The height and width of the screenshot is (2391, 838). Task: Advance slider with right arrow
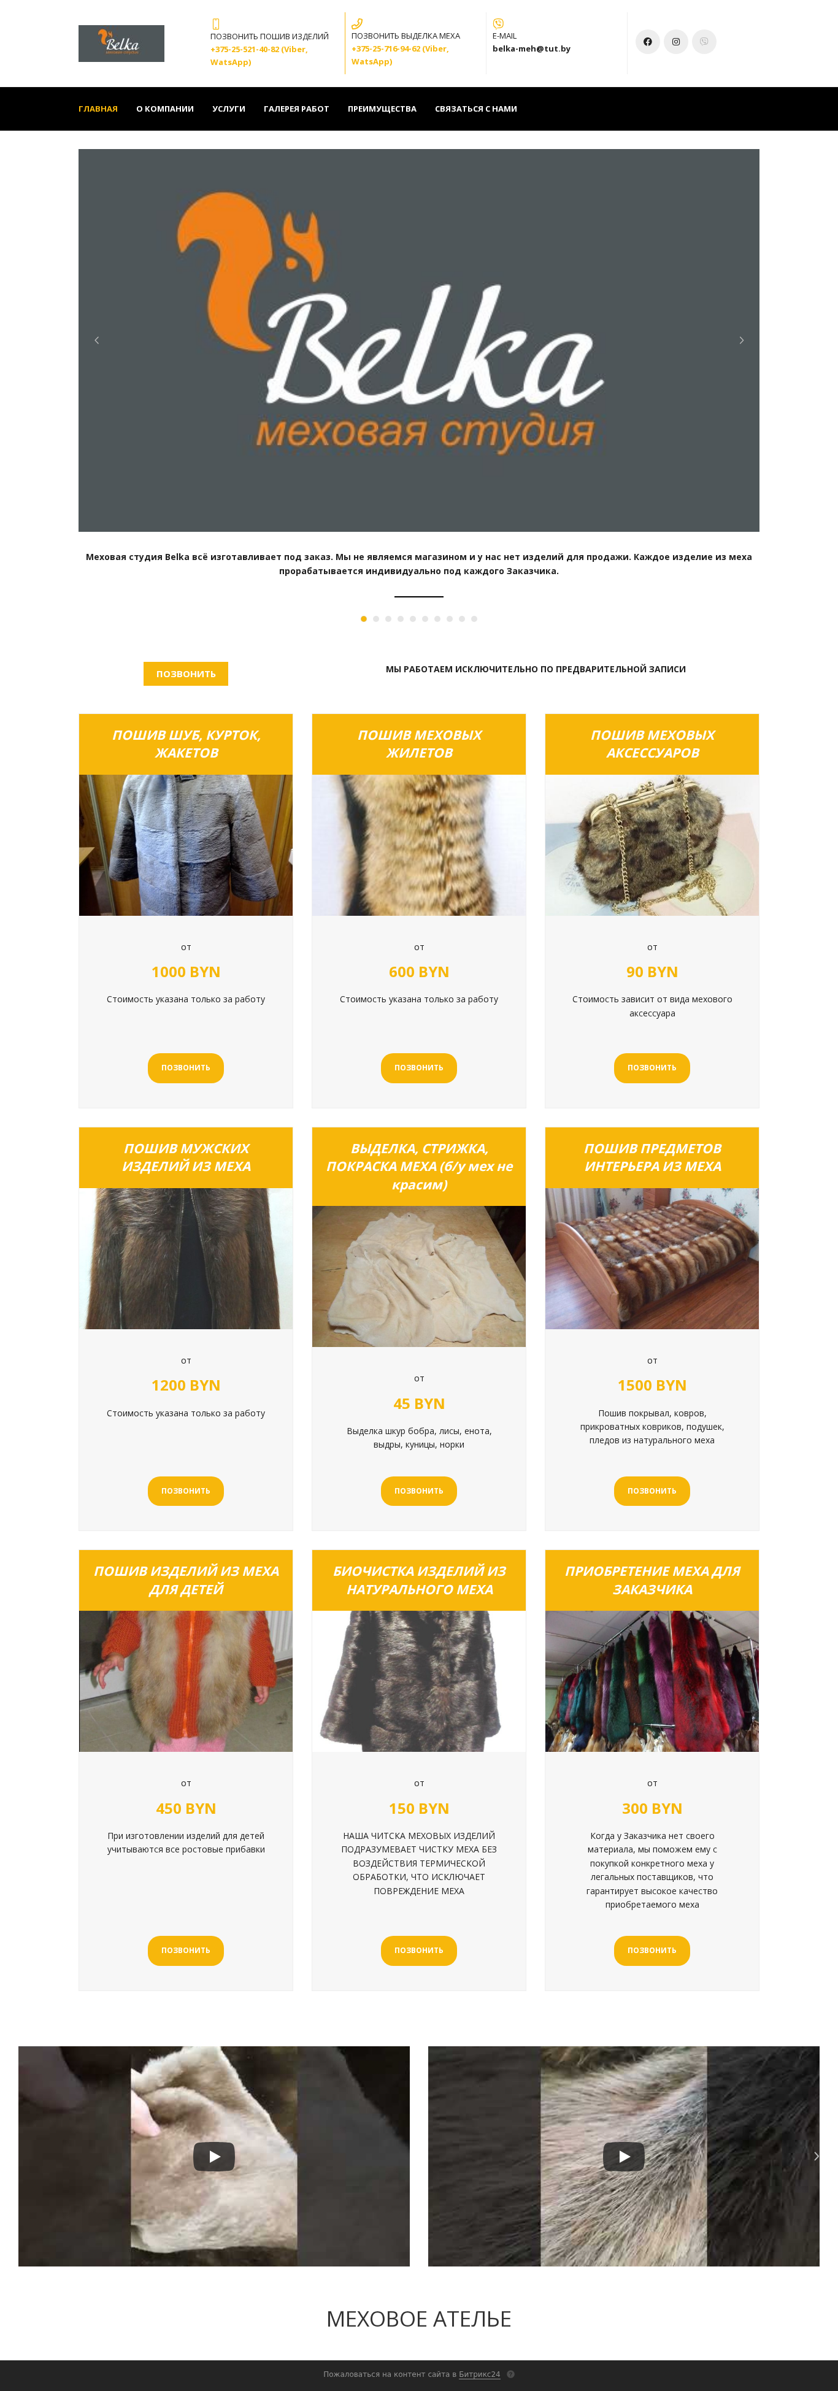click(742, 340)
